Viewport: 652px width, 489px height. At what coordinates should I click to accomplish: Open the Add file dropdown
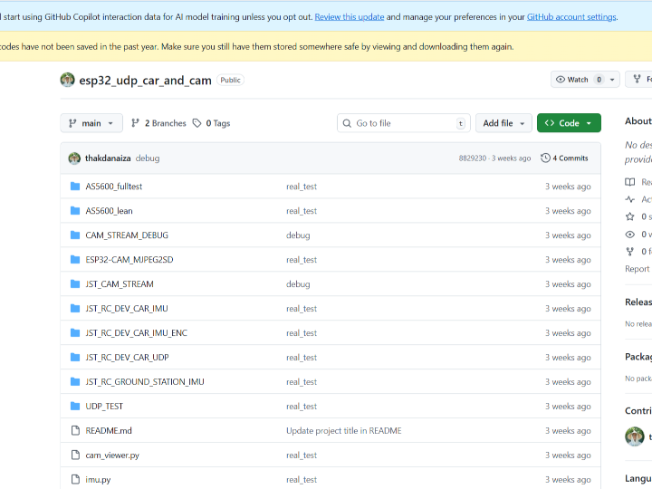coord(503,123)
